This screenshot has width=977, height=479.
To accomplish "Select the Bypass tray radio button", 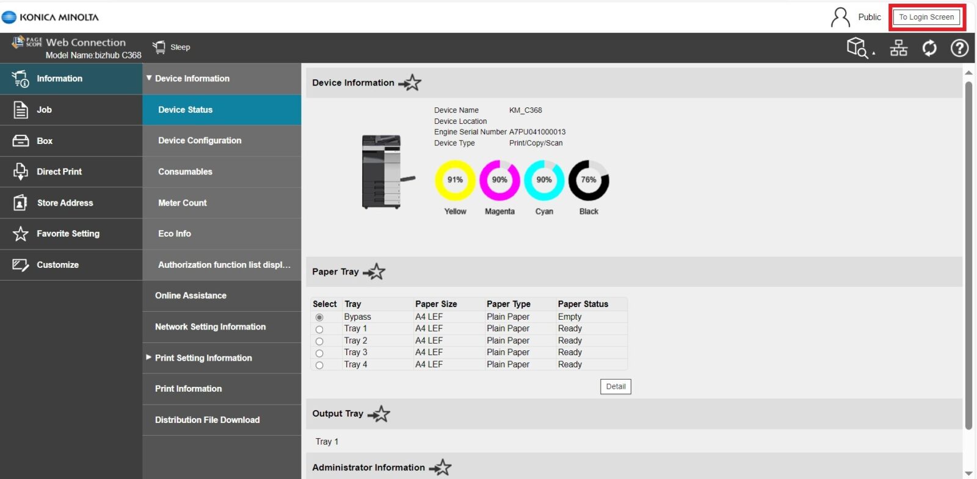I will tap(319, 317).
